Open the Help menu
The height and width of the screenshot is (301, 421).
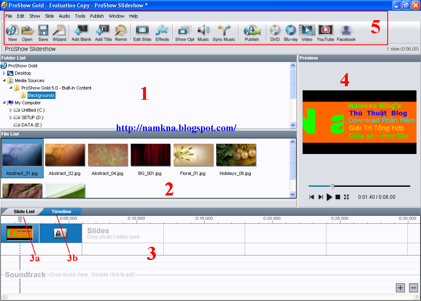[134, 16]
